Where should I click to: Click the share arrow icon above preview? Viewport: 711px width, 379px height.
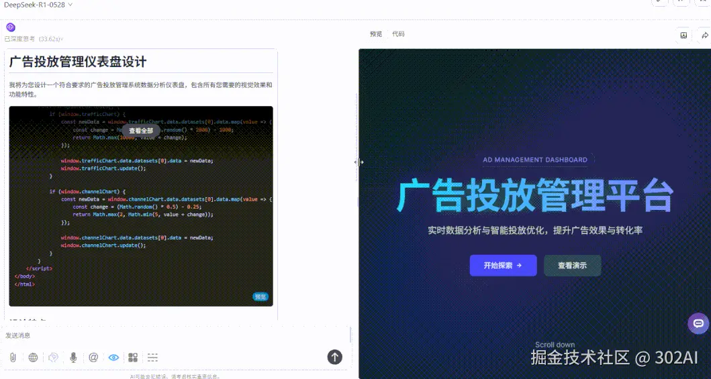(x=705, y=36)
